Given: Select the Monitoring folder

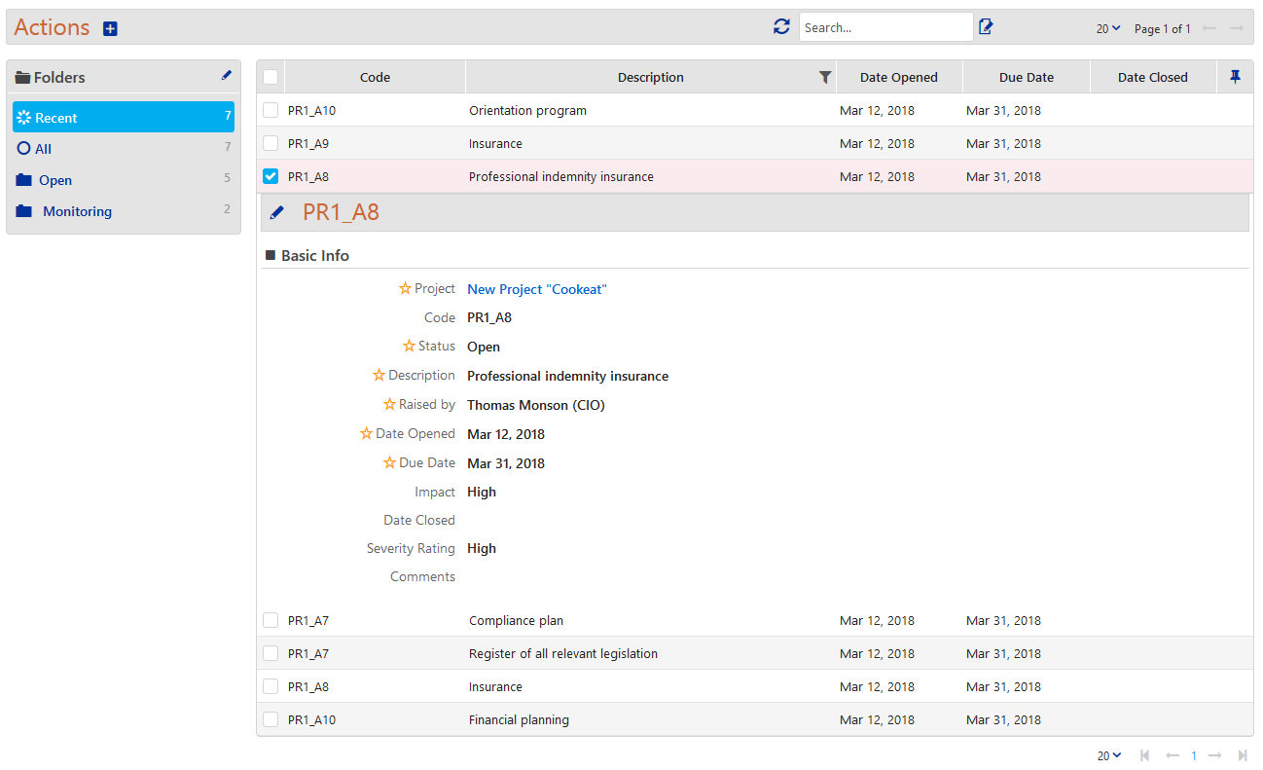Looking at the screenshot, I should click(77, 211).
